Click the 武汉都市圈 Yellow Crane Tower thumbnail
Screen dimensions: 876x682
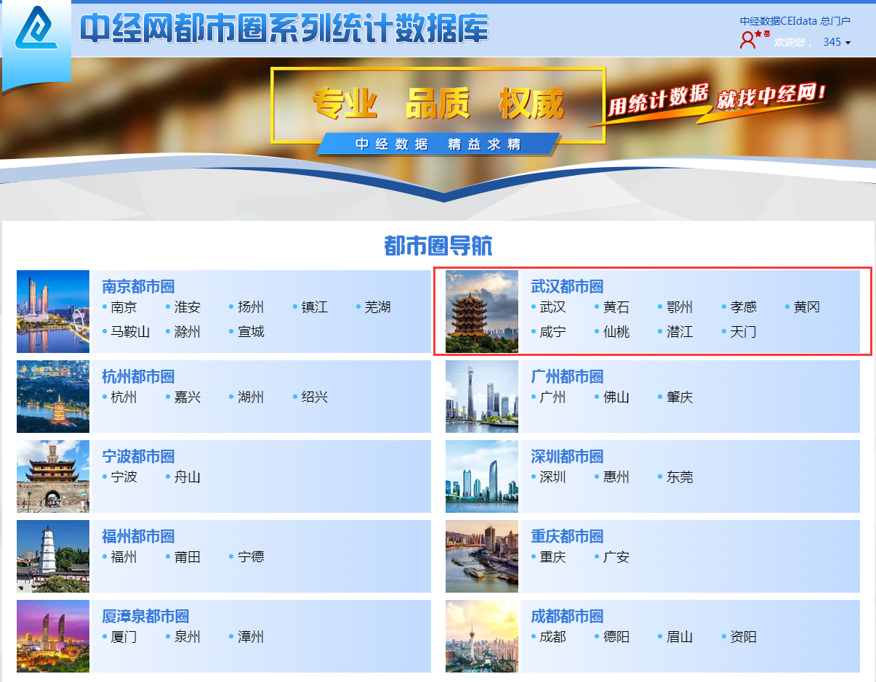point(482,312)
